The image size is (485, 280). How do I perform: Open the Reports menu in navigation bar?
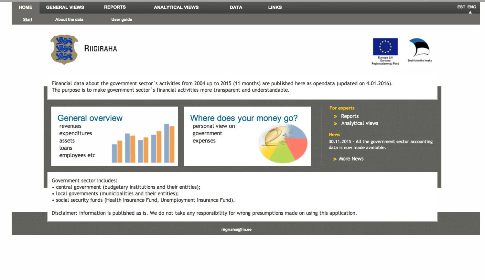coord(115,7)
